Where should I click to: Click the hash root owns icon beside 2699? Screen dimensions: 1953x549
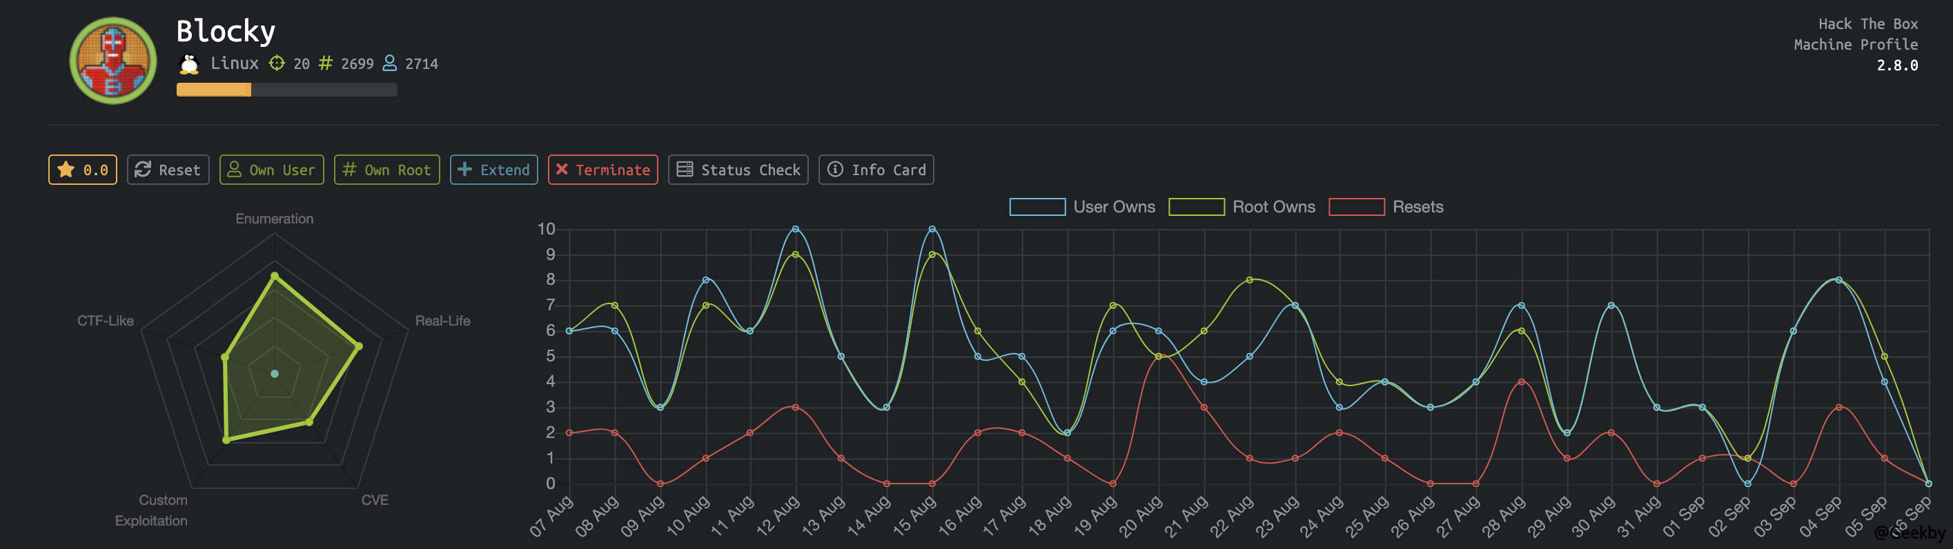(x=325, y=63)
